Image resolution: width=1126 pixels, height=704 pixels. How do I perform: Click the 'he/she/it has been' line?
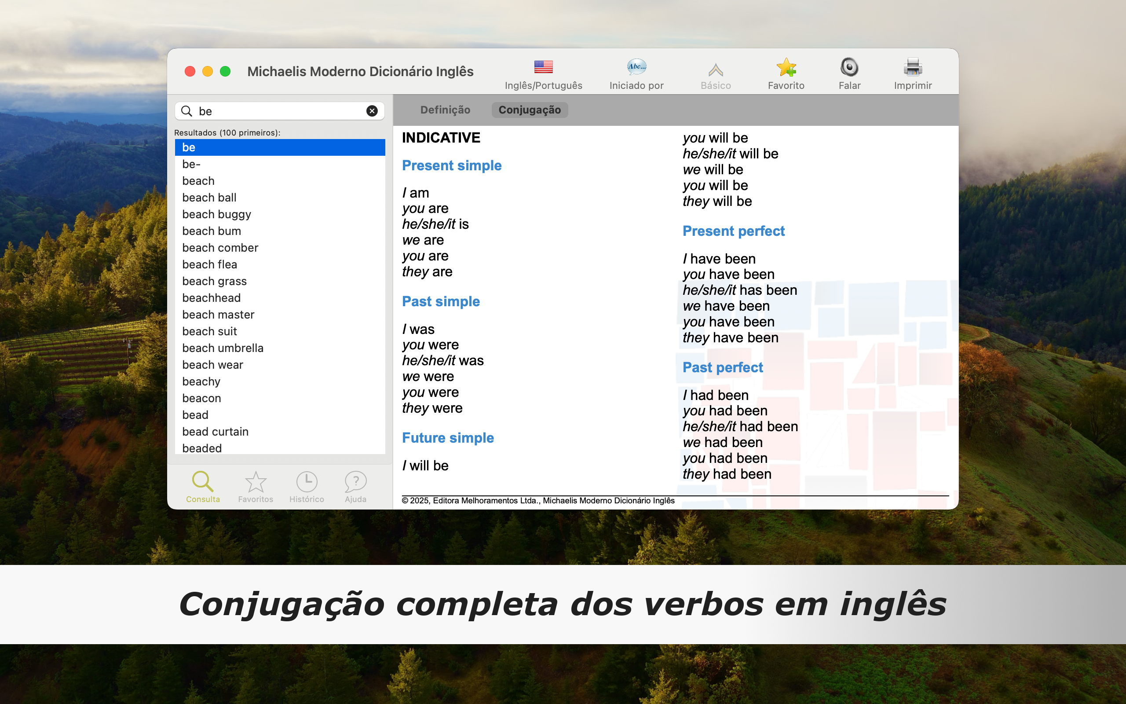(740, 290)
